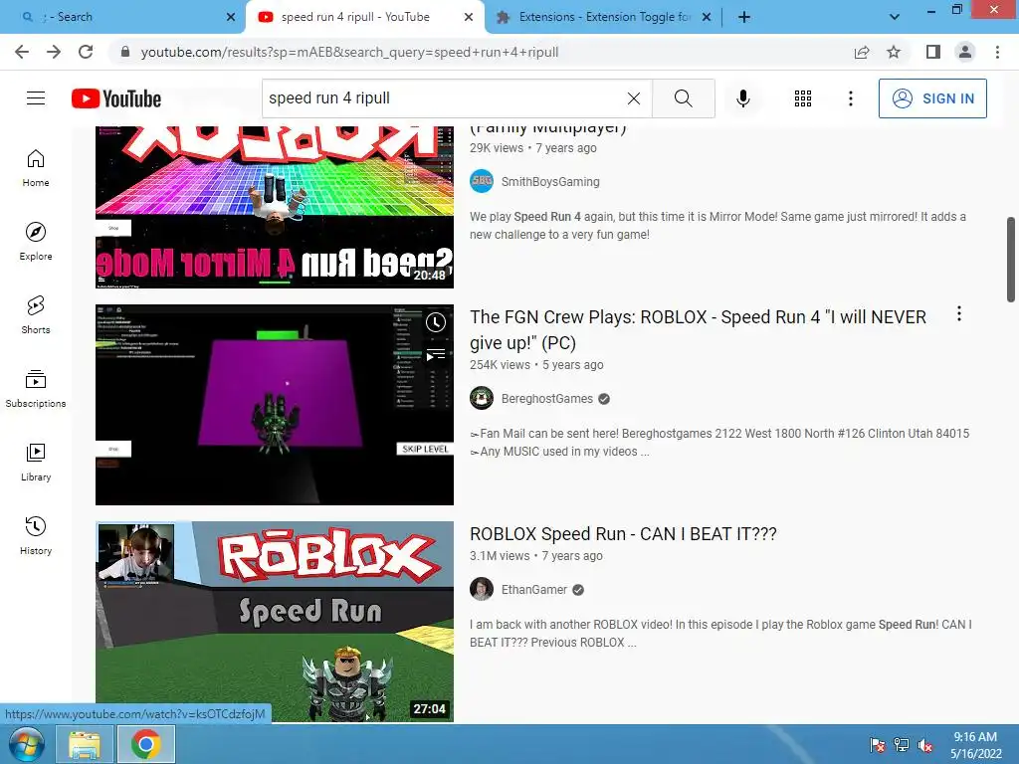Viewport: 1019px width, 764px height.
Task: Open the Action Center flag icon
Action: click(x=878, y=745)
